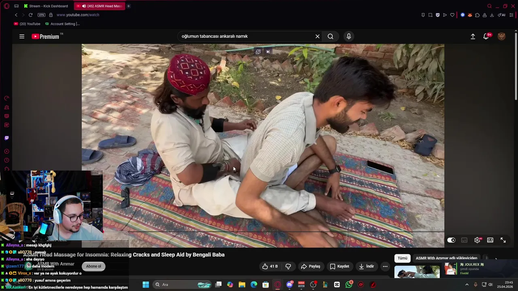Take a snapshot with capture icon

click(x=430, y=15)
